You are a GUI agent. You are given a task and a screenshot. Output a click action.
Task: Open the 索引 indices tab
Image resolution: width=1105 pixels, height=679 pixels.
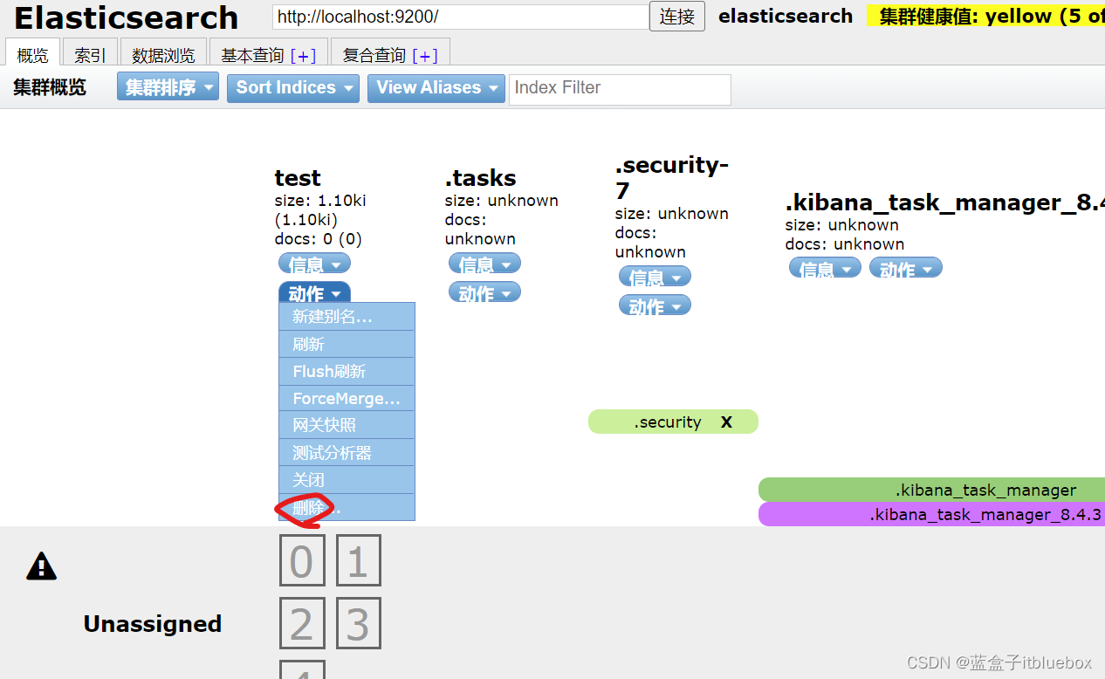coord(90,55)
